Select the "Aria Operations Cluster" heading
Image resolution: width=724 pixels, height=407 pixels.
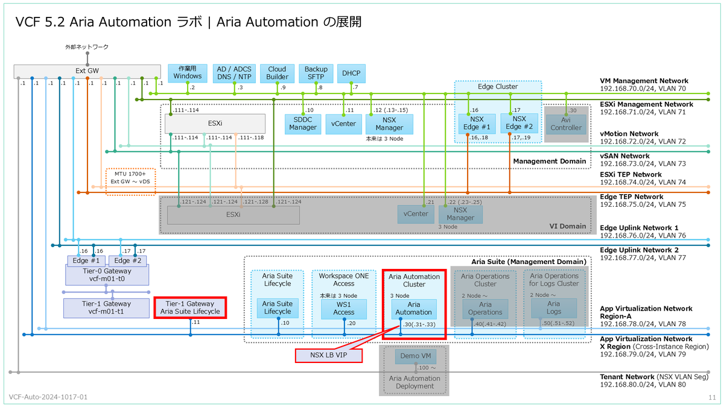pyautogui.click(x=486, y=280)
